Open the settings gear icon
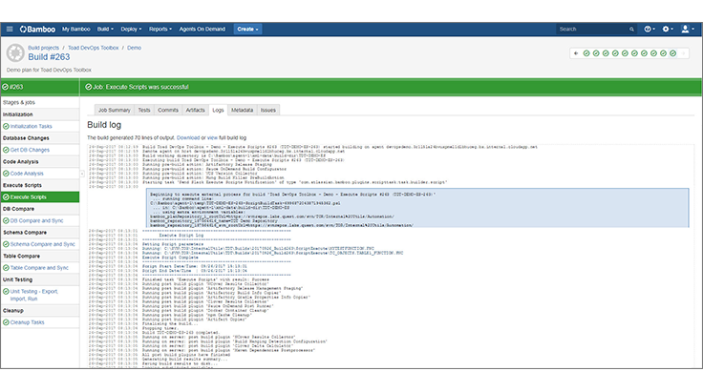The height and width of the screenshot is (392, 703). point(668,29)
